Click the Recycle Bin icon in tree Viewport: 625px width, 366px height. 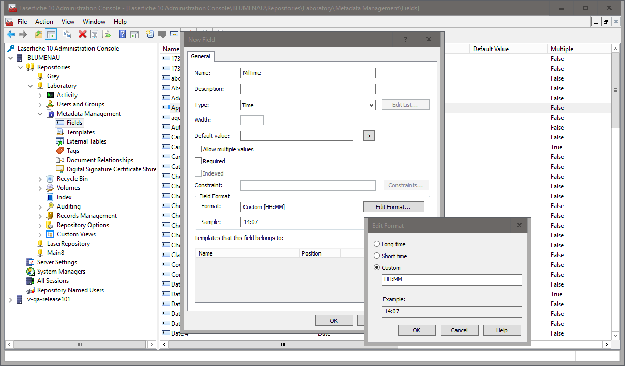coord(50,179)
